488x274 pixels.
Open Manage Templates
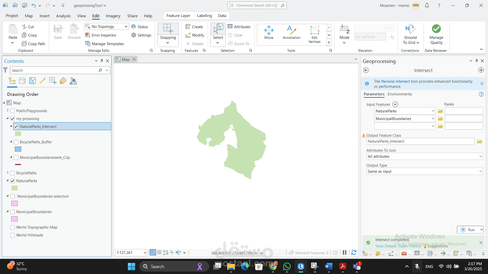(x=104, y=44)
